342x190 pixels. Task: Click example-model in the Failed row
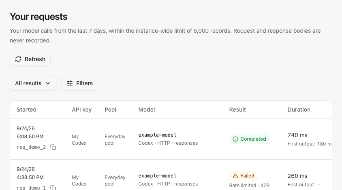(x=157, y=175)
